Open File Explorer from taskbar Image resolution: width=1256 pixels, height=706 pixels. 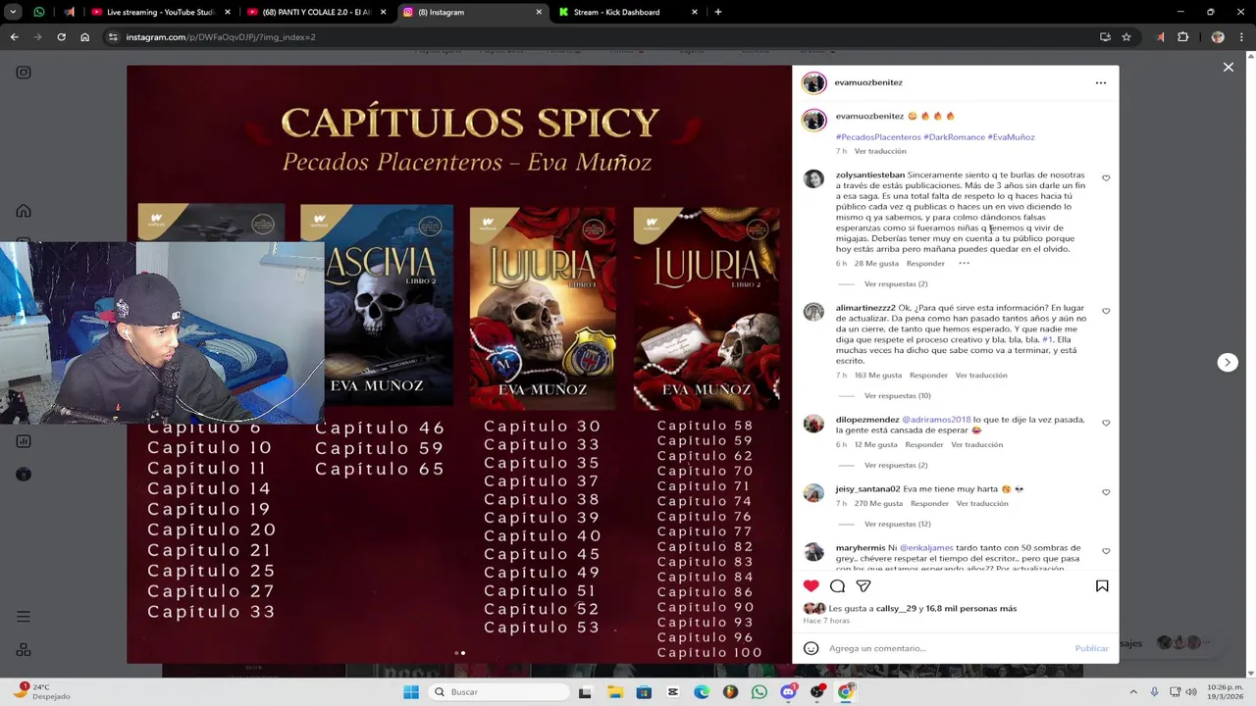(615, 692)
